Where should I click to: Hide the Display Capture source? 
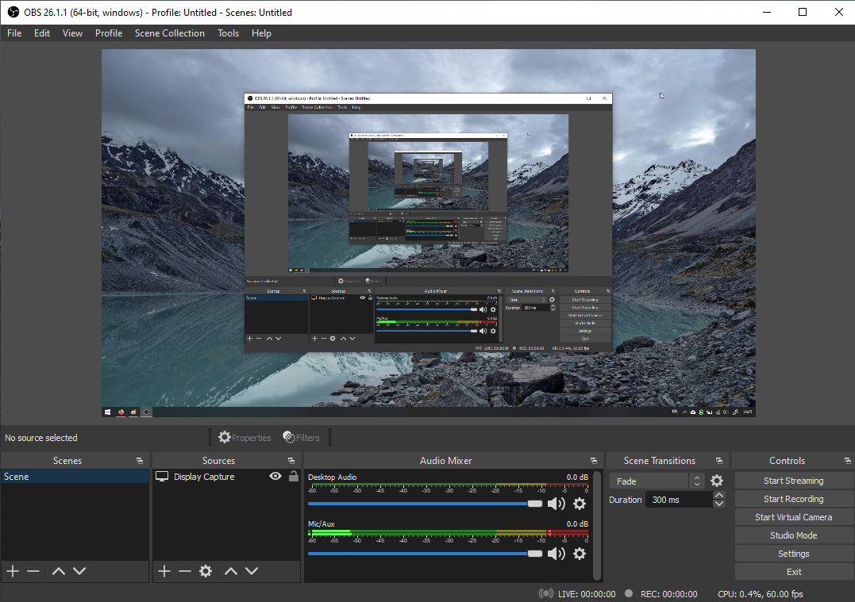point(275,477)
